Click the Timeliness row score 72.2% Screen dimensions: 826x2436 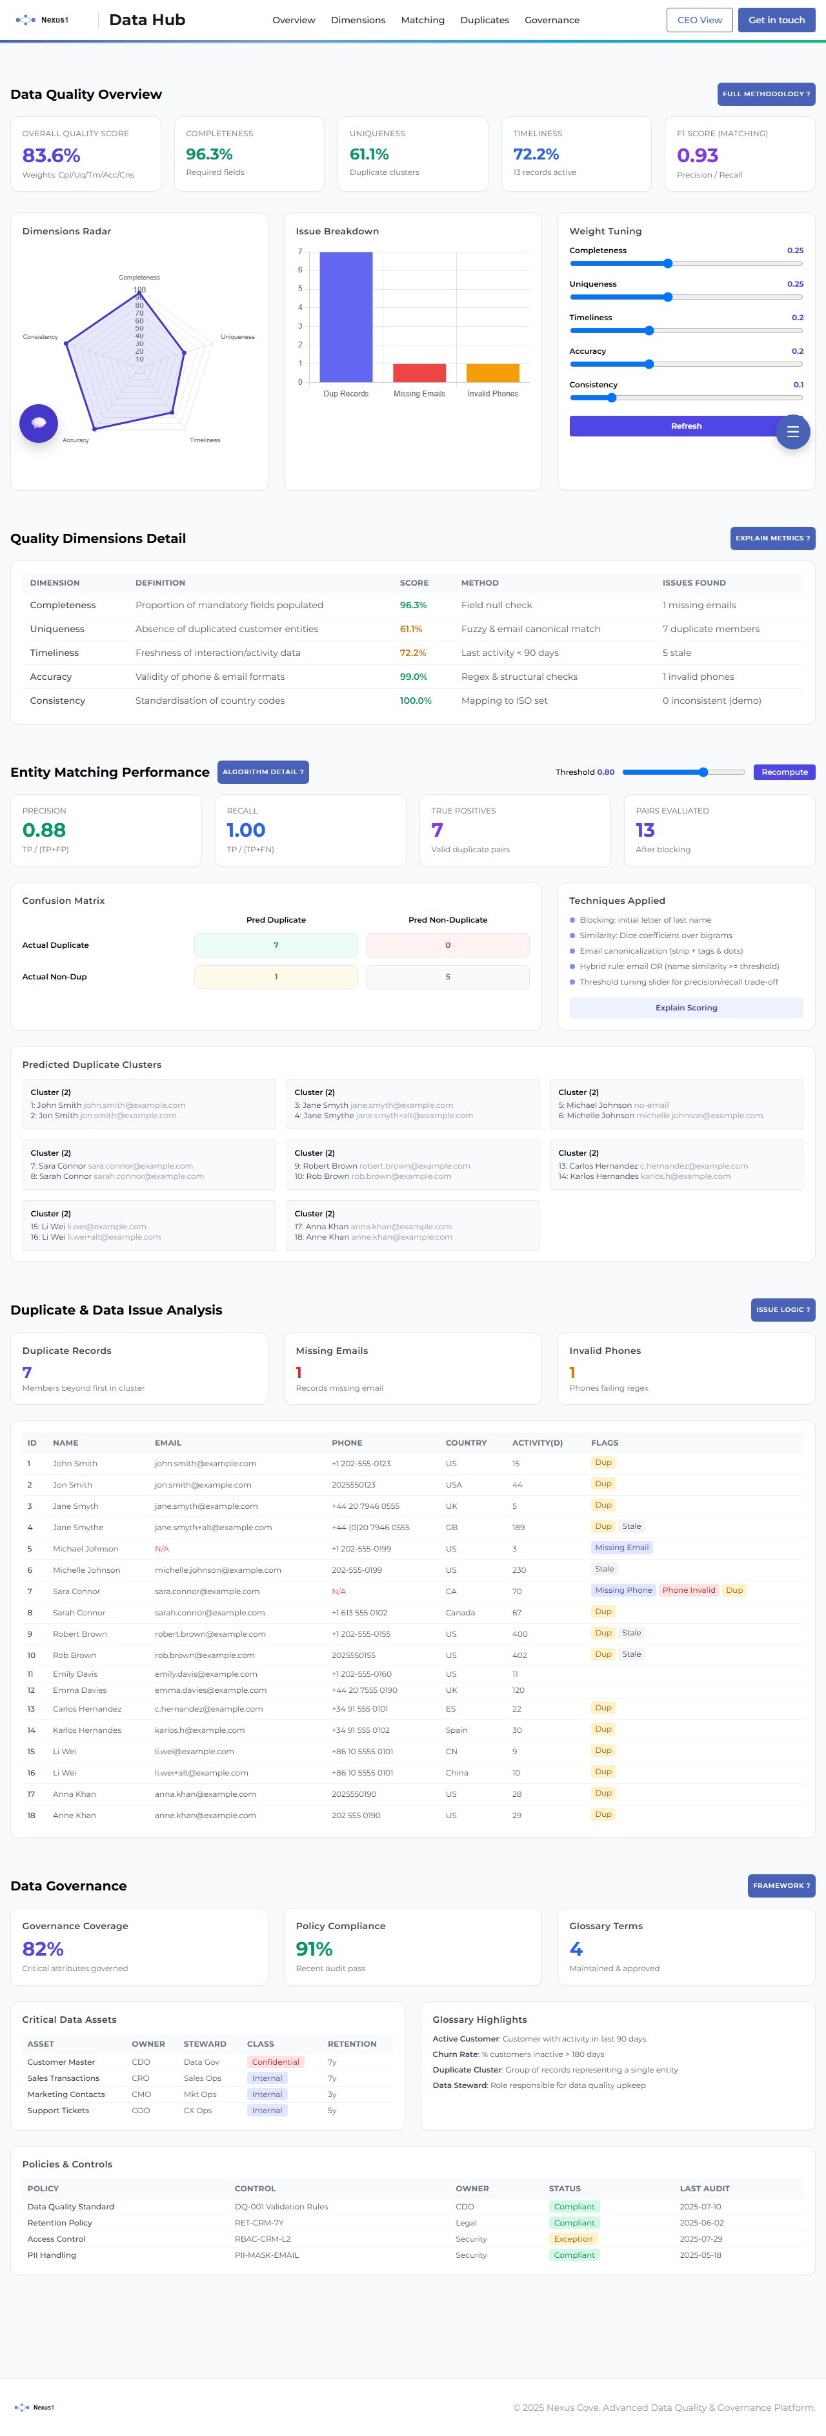[x=413, y=653]
